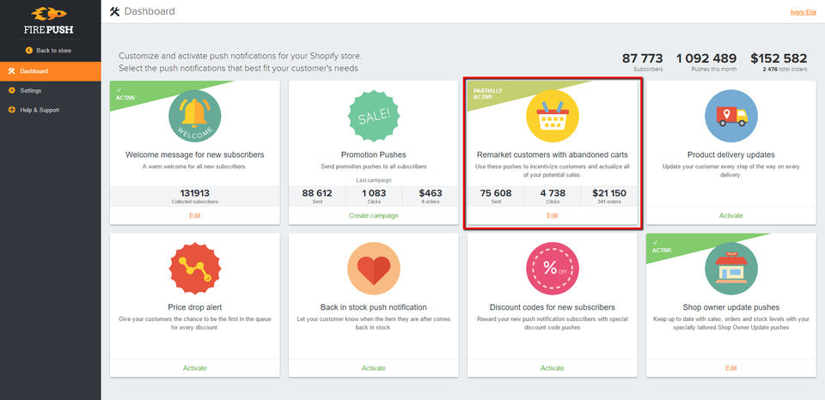Create a promotion push campaign
This screenshot has width=825, height=400.
tap(373, 215)
